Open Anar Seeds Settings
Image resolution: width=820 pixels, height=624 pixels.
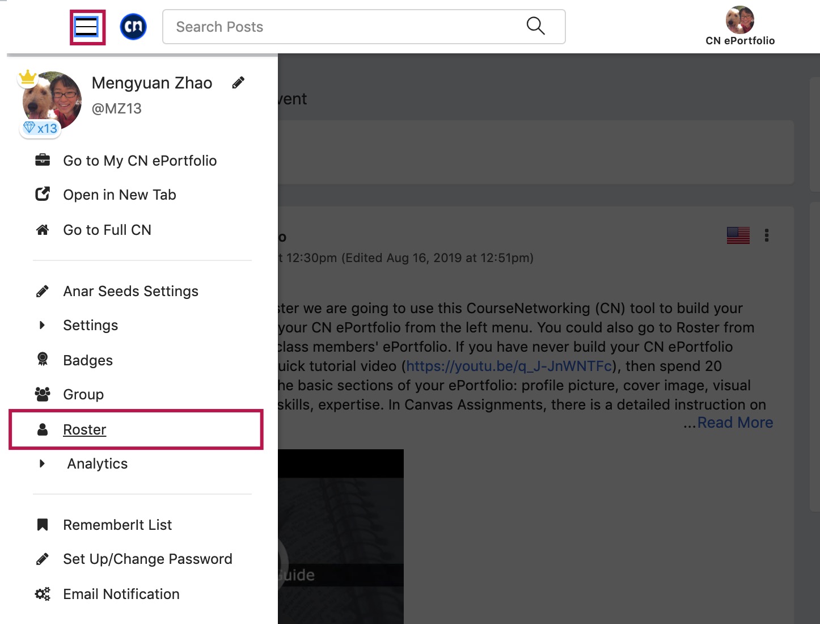(130, 291)
